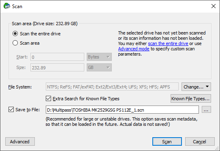Open the Advanced mode button
Viewport: 220px width, 151px height.
[20, 141]
